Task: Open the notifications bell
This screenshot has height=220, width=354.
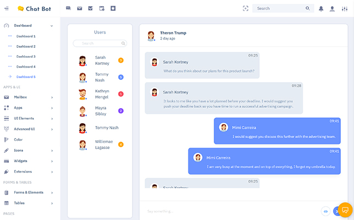Action: coord(321,9)
